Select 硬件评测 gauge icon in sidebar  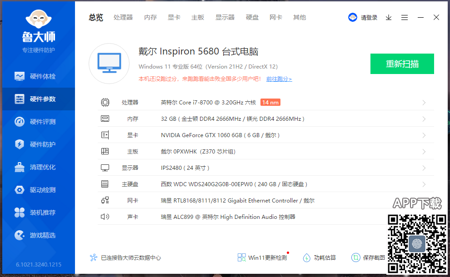coord(20,122)
